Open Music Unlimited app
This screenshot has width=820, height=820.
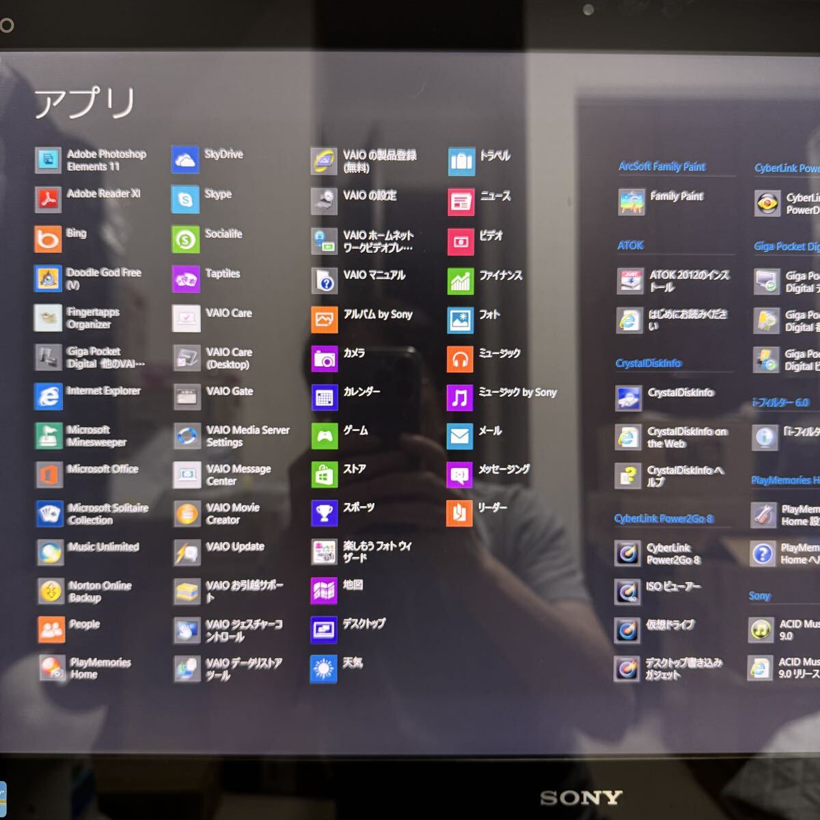click(87, 552)
